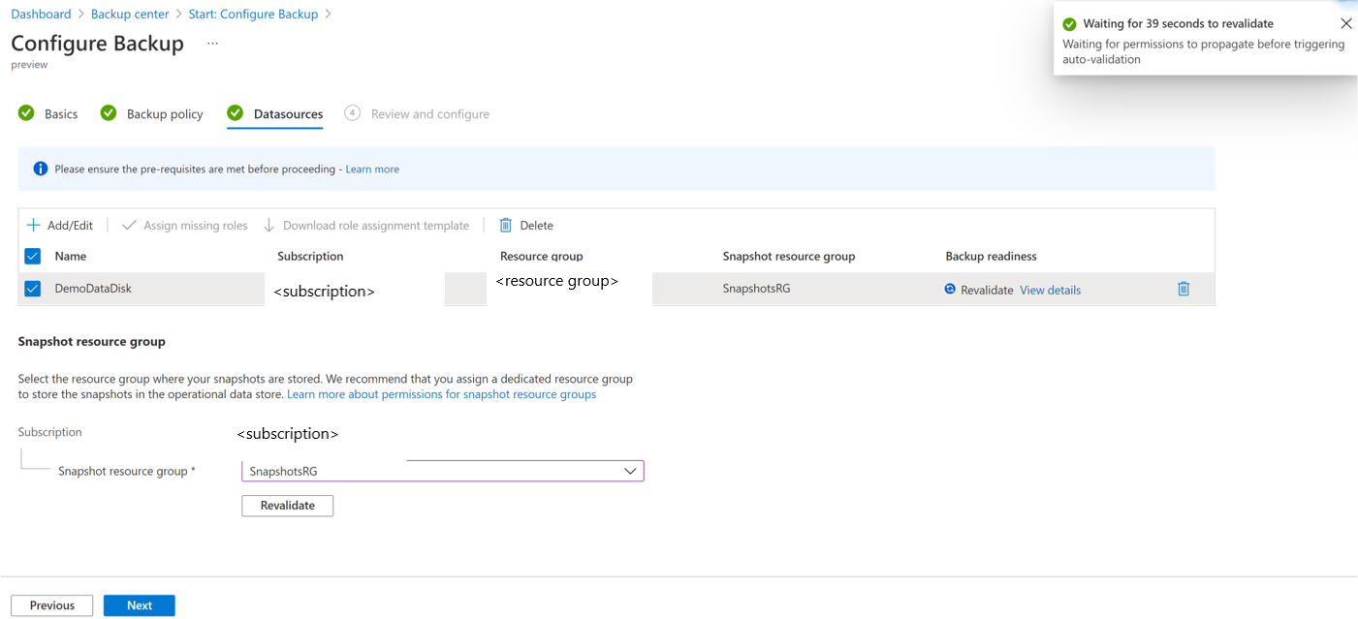Delete DemoDataDisk row using trash icon
The width and height of the screenshot is (1358, 619).
1183,289
